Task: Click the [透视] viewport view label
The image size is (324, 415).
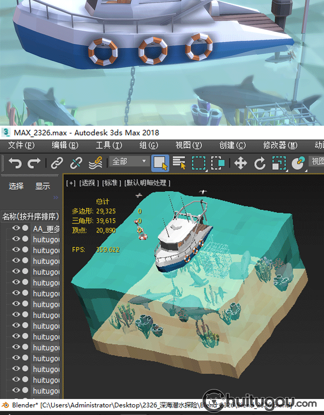Action: (89, 183)
